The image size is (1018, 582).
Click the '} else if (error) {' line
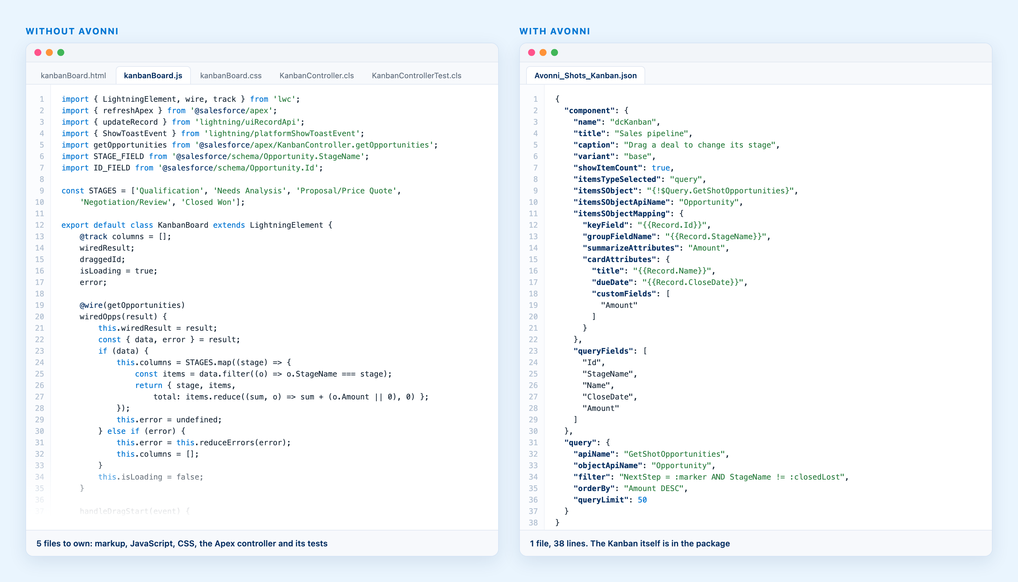(x=142, y=431)
